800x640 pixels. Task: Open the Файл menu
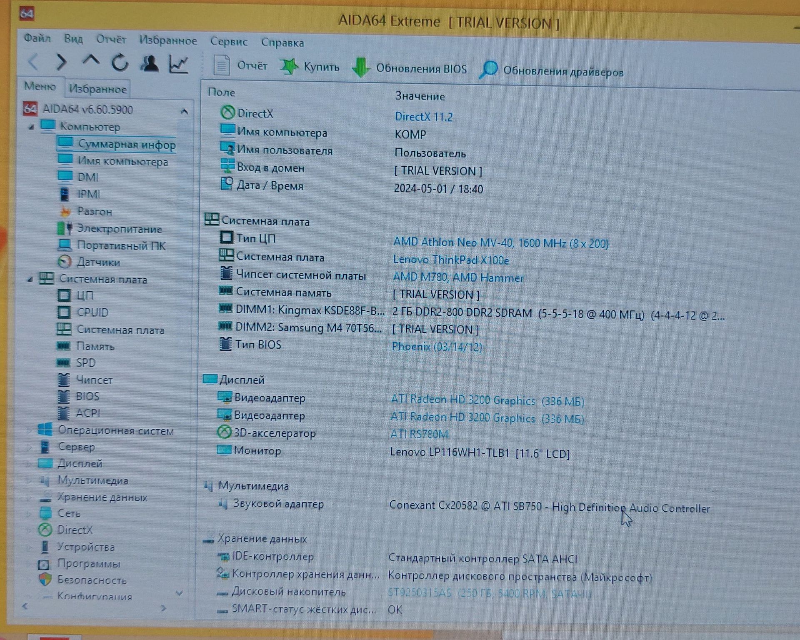[37, 38]
